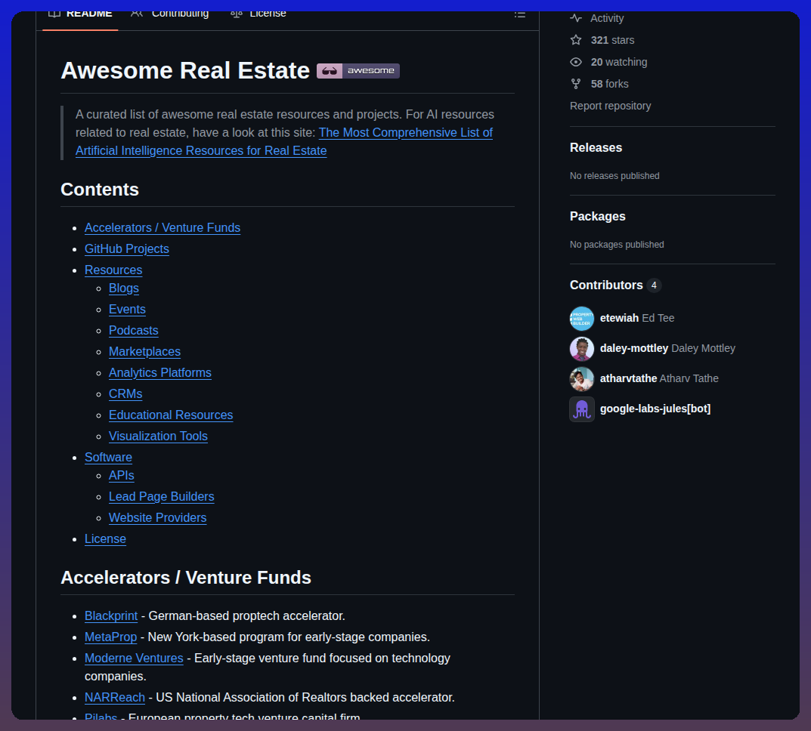Open the Contributors heading link
811x731 pixels.
pyautogui.click(x=606, y=285)
